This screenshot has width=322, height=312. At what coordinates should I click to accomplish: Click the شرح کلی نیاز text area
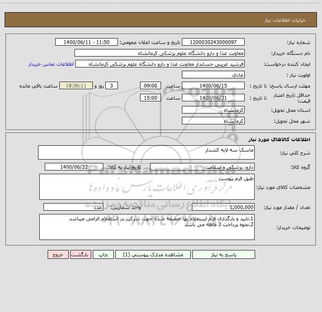[146, 152]
